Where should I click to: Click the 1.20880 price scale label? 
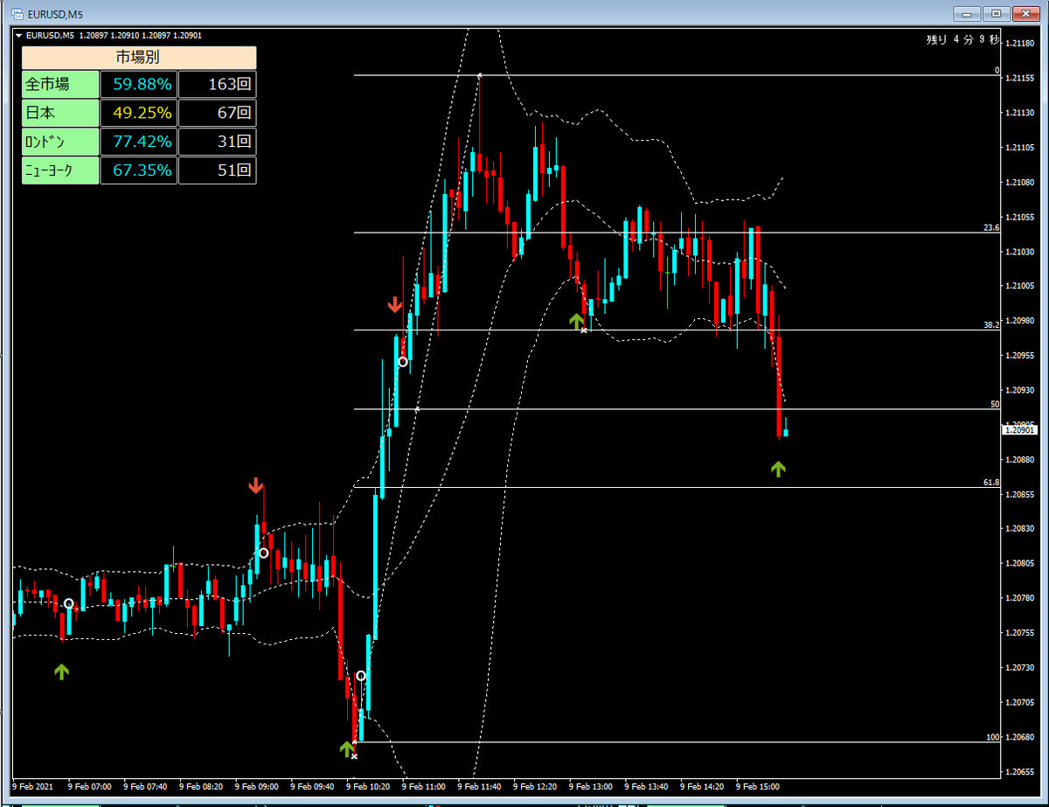click(1018, 460)
